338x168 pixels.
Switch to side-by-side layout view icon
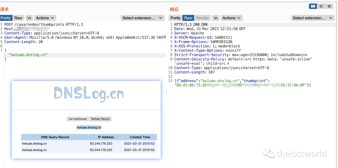pos(313,7)
